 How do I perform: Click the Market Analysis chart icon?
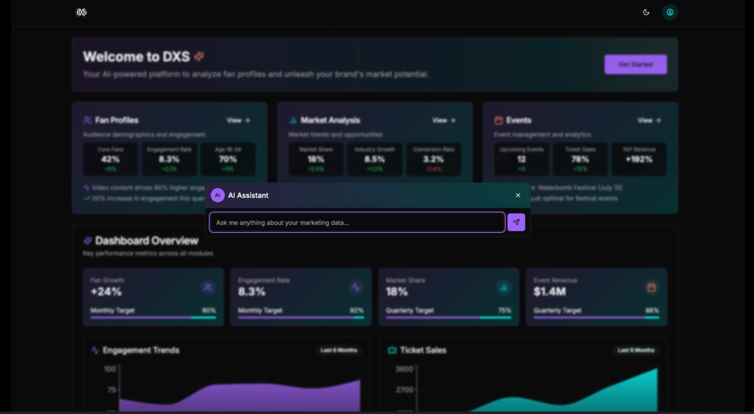click(x=293, y=120)
